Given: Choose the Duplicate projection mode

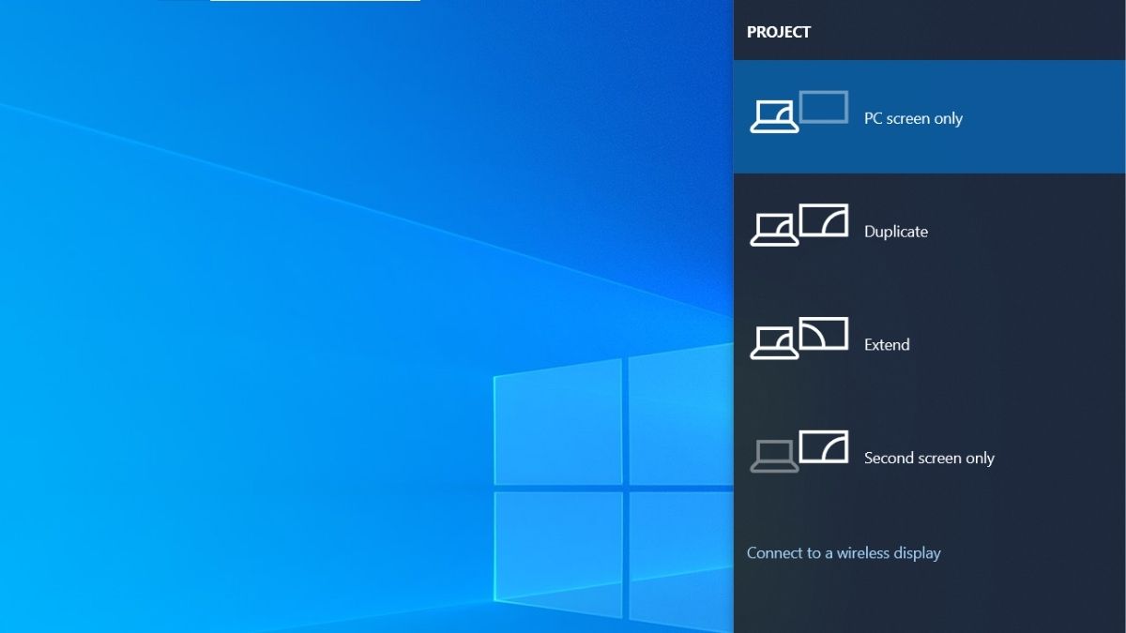Looking at the screenshot, I should 929,231.
